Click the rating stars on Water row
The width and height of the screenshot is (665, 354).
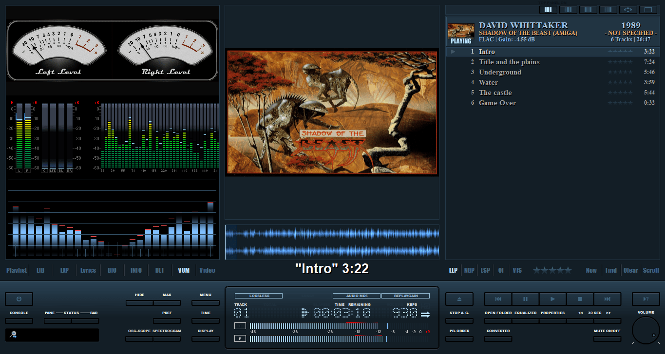621,82
